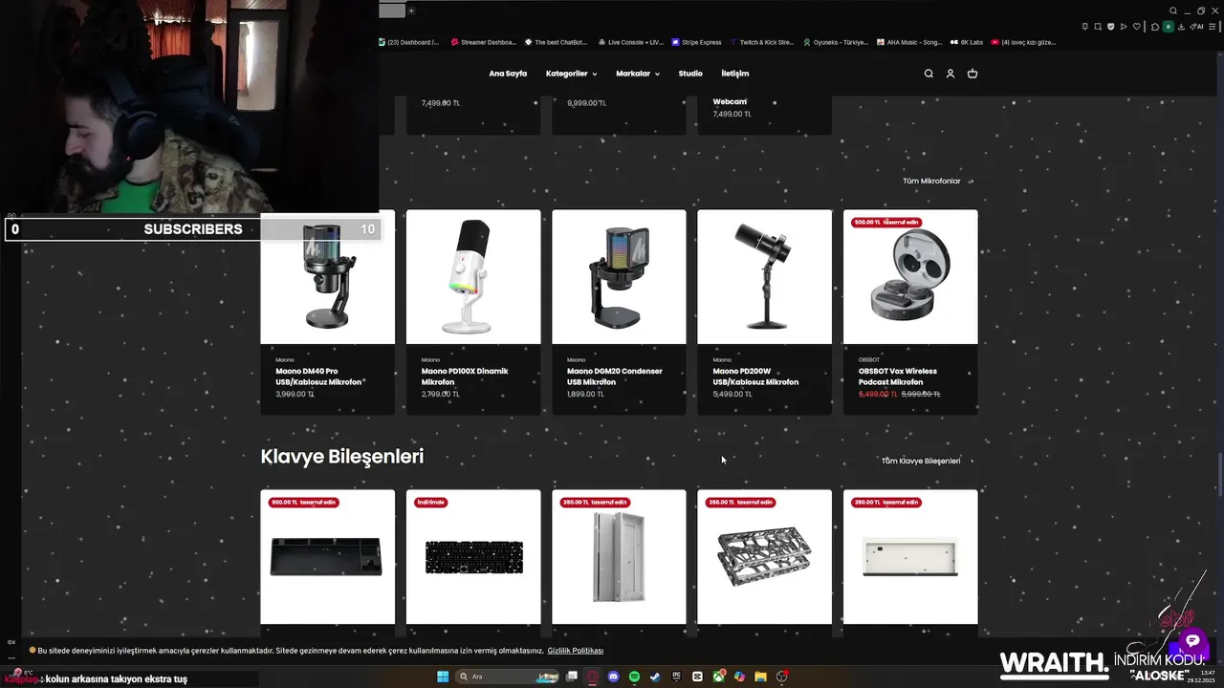This screenshot has height=688, width=1224.
Task: Open OBSBOT Vox Wireless product image
Action: tap(910, 276)
